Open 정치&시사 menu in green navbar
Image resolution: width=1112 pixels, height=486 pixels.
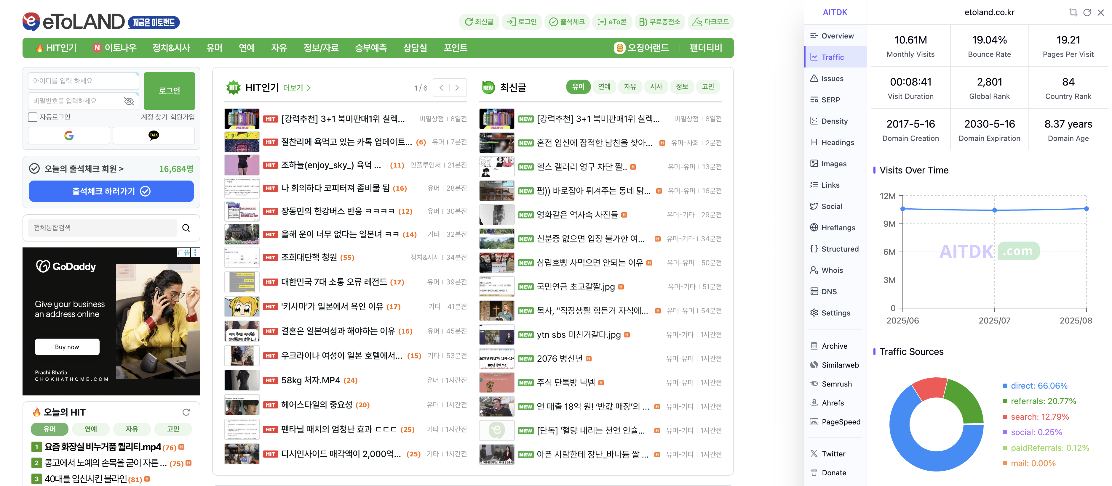(x=171, y=48)
